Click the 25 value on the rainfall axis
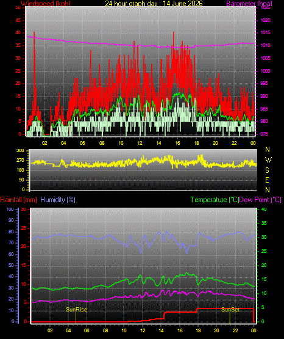This screenshot has height=339, width=284. [23, 228]
